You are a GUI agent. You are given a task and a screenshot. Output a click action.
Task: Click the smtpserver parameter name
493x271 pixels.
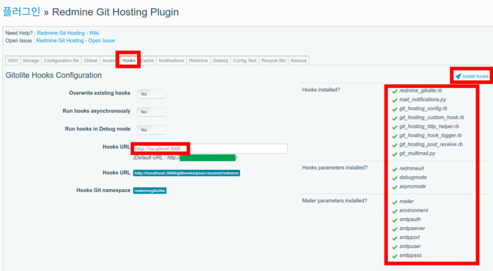412,229
